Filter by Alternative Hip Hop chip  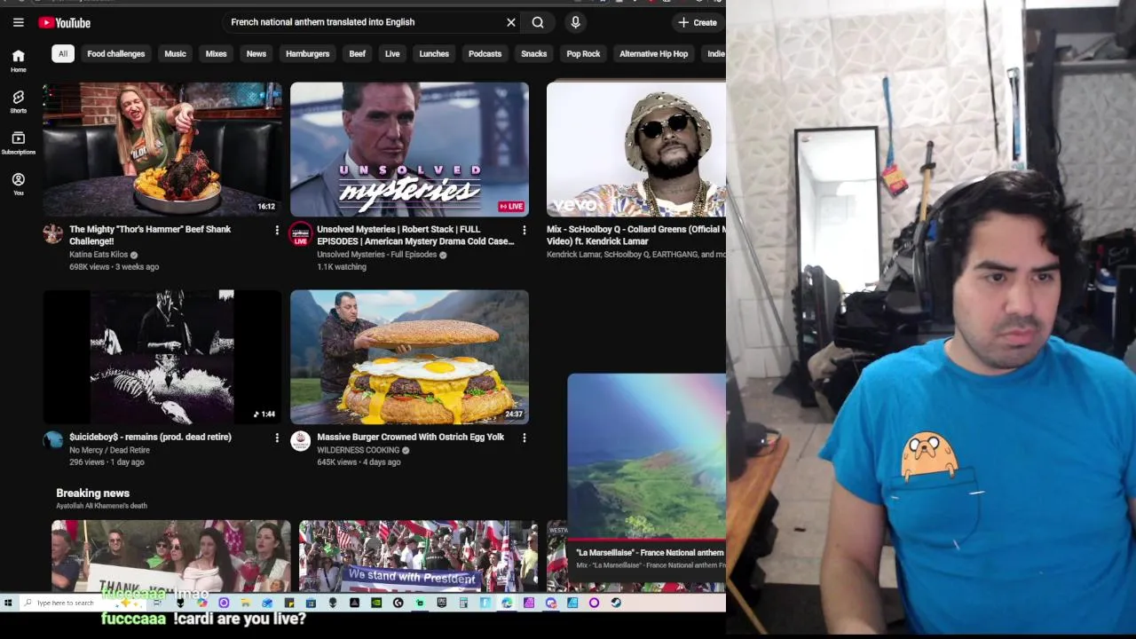(654, 53)
